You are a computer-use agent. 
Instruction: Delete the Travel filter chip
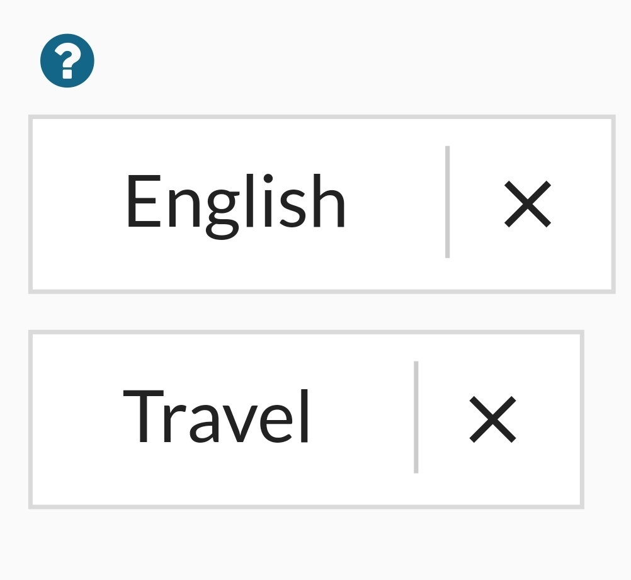pyautogui.click(x=493, y=419)
